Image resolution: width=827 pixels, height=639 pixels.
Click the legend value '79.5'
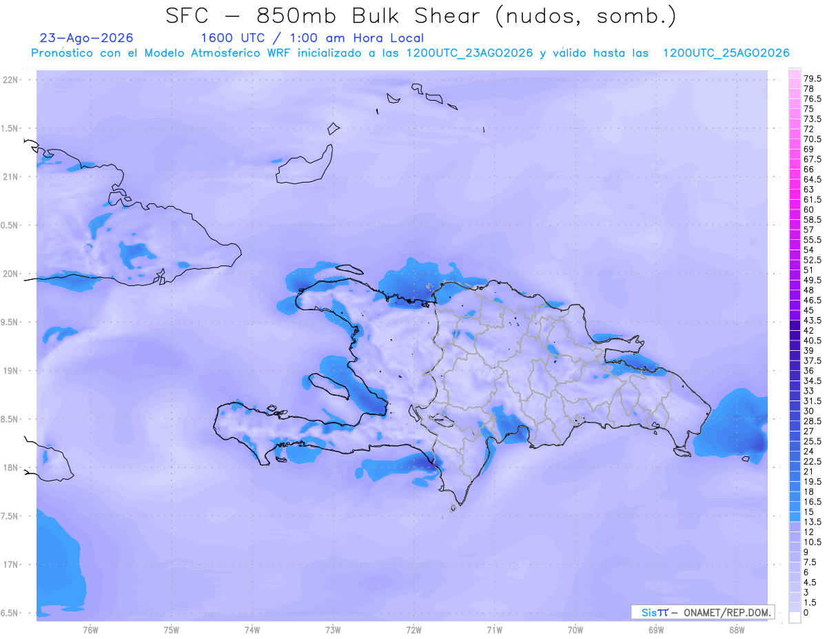(x=813, y=79)
